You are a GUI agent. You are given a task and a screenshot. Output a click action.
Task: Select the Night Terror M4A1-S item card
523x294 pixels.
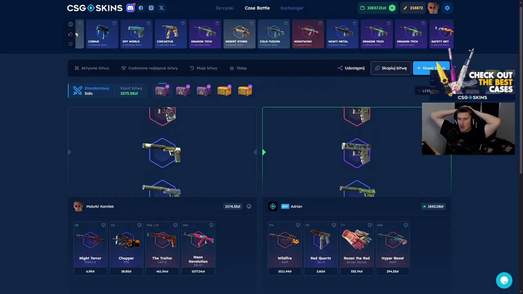pos(90,249)
